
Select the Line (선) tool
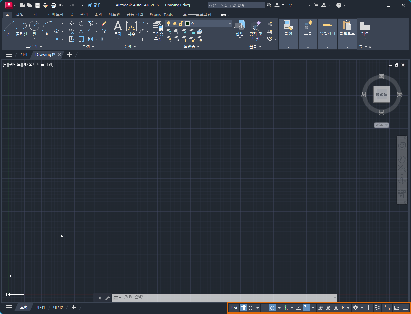coord(8,28)
